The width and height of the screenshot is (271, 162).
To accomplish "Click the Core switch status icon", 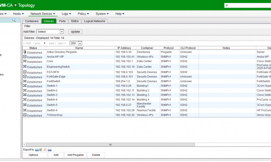I will click(25, 61).
